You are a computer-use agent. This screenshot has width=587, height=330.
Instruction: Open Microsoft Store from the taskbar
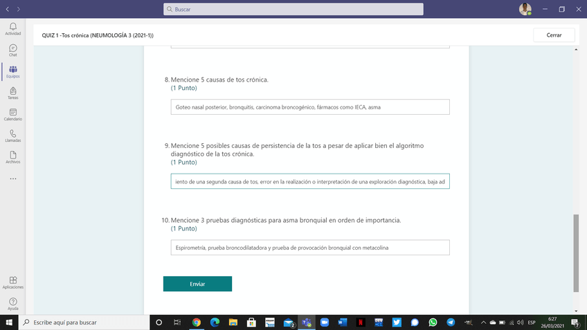251,322
